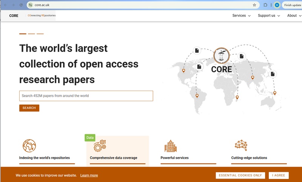Open Indexing the world's repositories tab

point(45,158)
